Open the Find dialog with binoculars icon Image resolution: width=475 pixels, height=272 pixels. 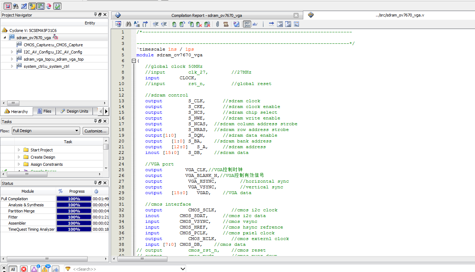click(x=128, y=24)
